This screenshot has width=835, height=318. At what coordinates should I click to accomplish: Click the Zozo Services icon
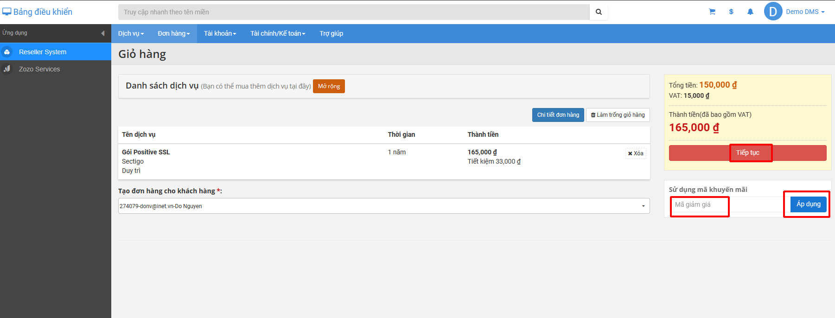pyautogui.click(x=7, y=69)
